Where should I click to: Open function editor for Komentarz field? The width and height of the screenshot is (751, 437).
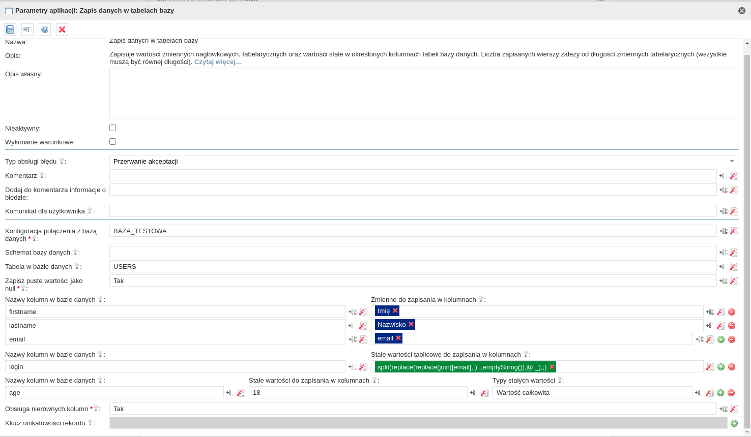[x=734, y=176]
